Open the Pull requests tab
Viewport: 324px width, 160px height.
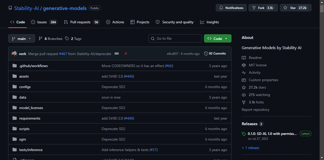[x=82, y=22]
